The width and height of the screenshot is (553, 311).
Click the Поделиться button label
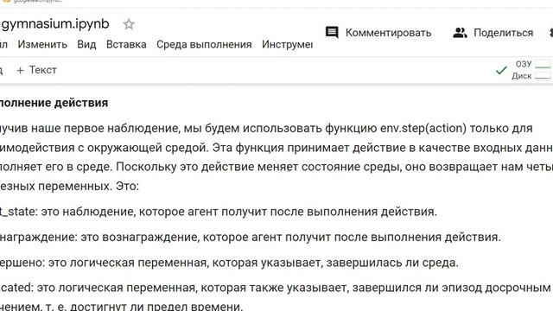point(503,33)
